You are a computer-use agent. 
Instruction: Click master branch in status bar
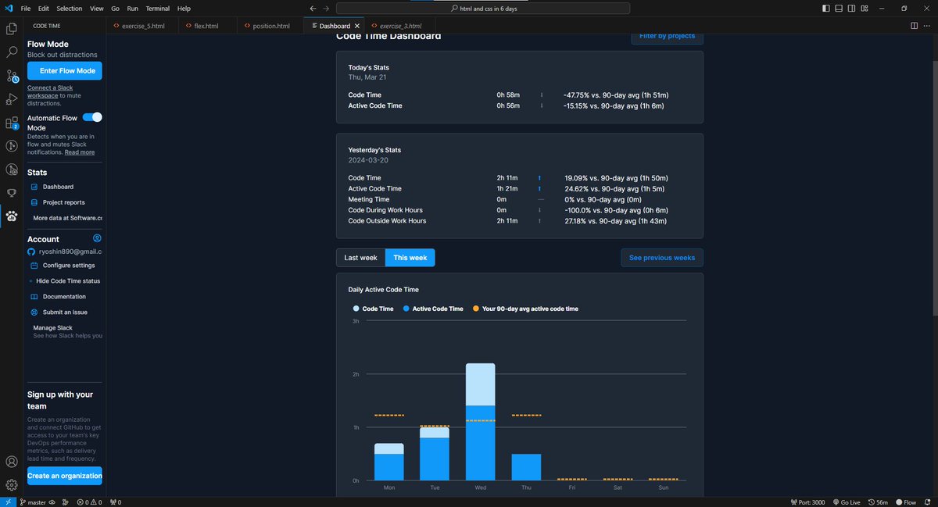click(32, 502)
